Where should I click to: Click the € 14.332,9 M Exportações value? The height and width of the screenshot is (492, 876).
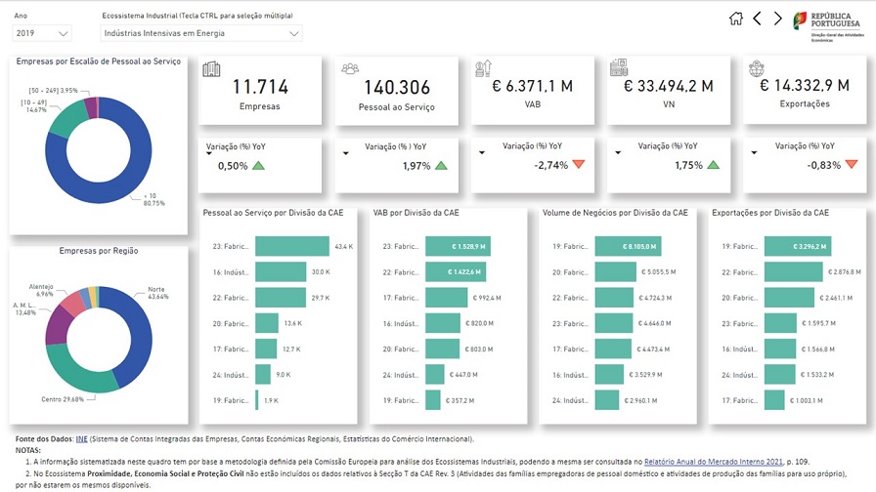805,85
